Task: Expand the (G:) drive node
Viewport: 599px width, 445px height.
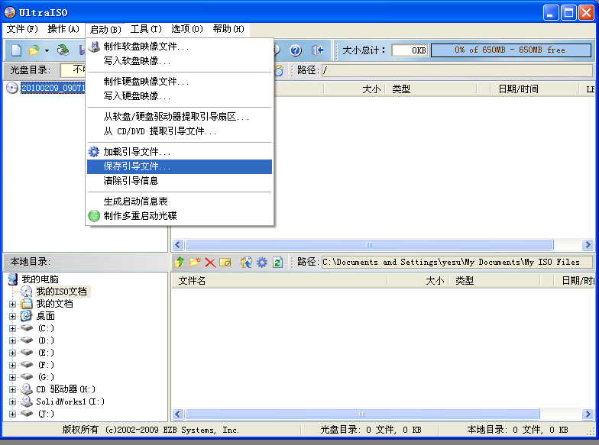Action: pos(12,377)
